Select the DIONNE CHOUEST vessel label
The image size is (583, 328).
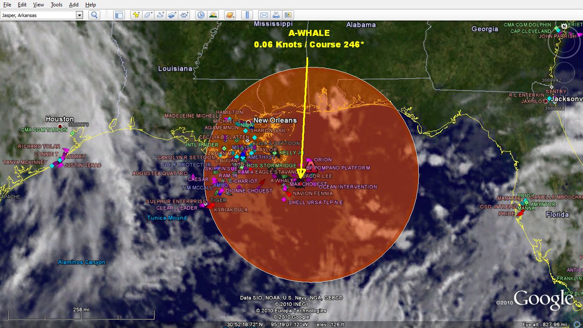pos(249,191)
